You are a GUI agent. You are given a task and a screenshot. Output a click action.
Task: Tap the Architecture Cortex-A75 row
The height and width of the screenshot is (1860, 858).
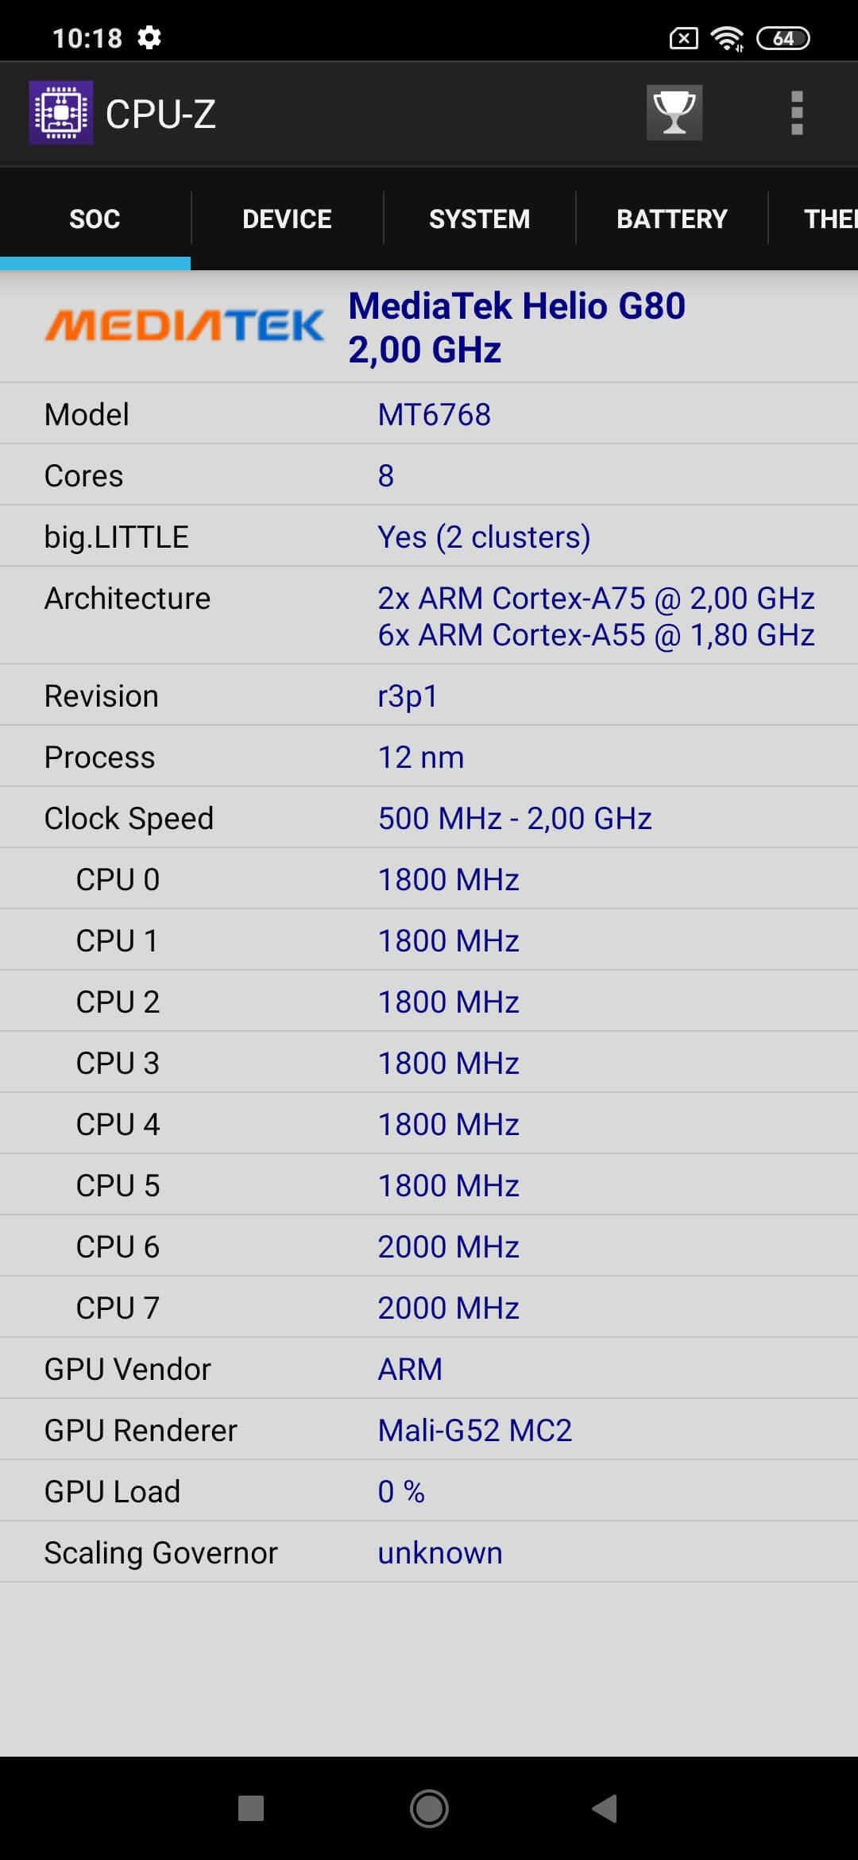click(x=429, y=616)
